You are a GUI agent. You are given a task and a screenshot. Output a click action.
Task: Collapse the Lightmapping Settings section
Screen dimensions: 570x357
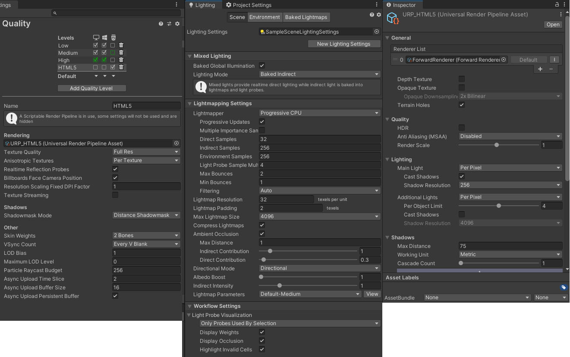(x=189, y=103)
